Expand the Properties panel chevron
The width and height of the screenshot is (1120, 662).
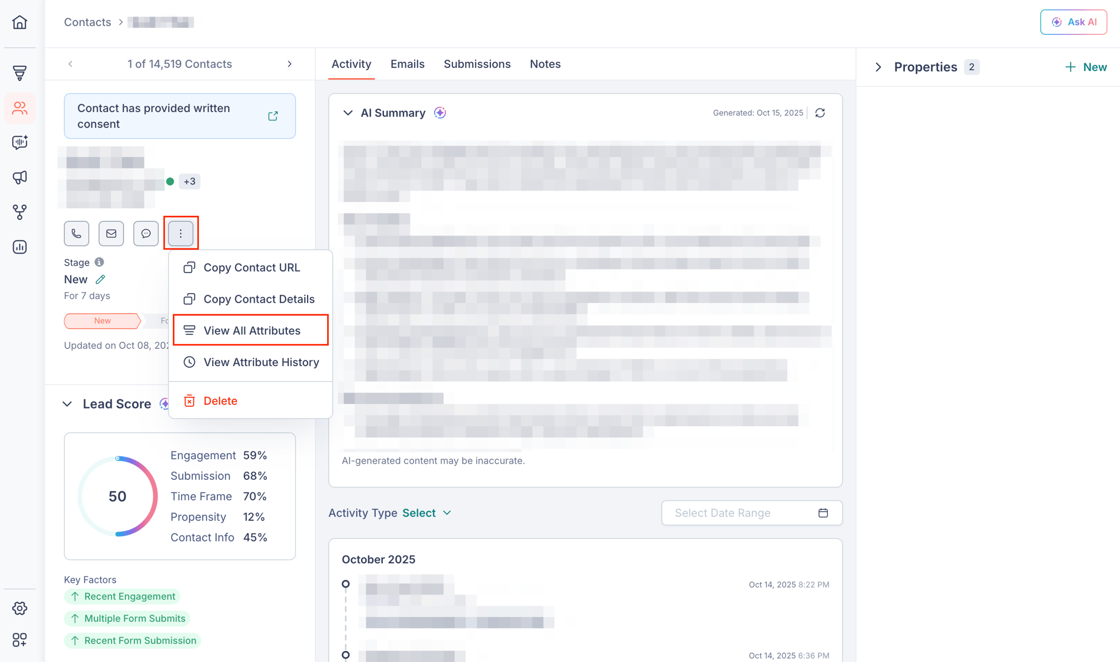click(878, 67)
